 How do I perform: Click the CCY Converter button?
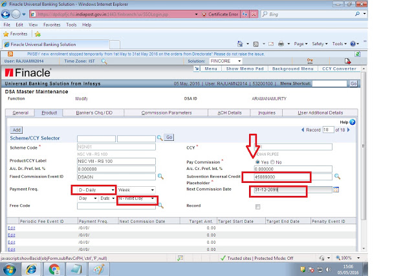click(x=339, y=69)
